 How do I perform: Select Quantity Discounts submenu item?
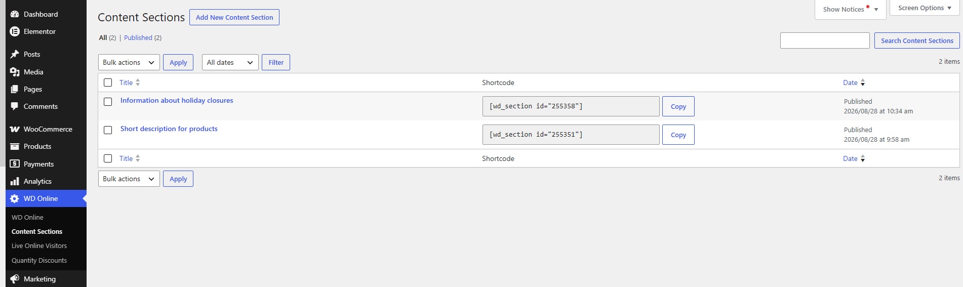(x=39, y=260)
